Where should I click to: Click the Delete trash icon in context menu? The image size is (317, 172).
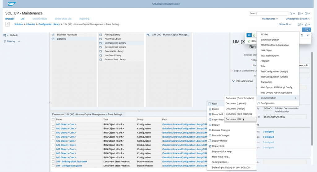[x=210, y=109]
